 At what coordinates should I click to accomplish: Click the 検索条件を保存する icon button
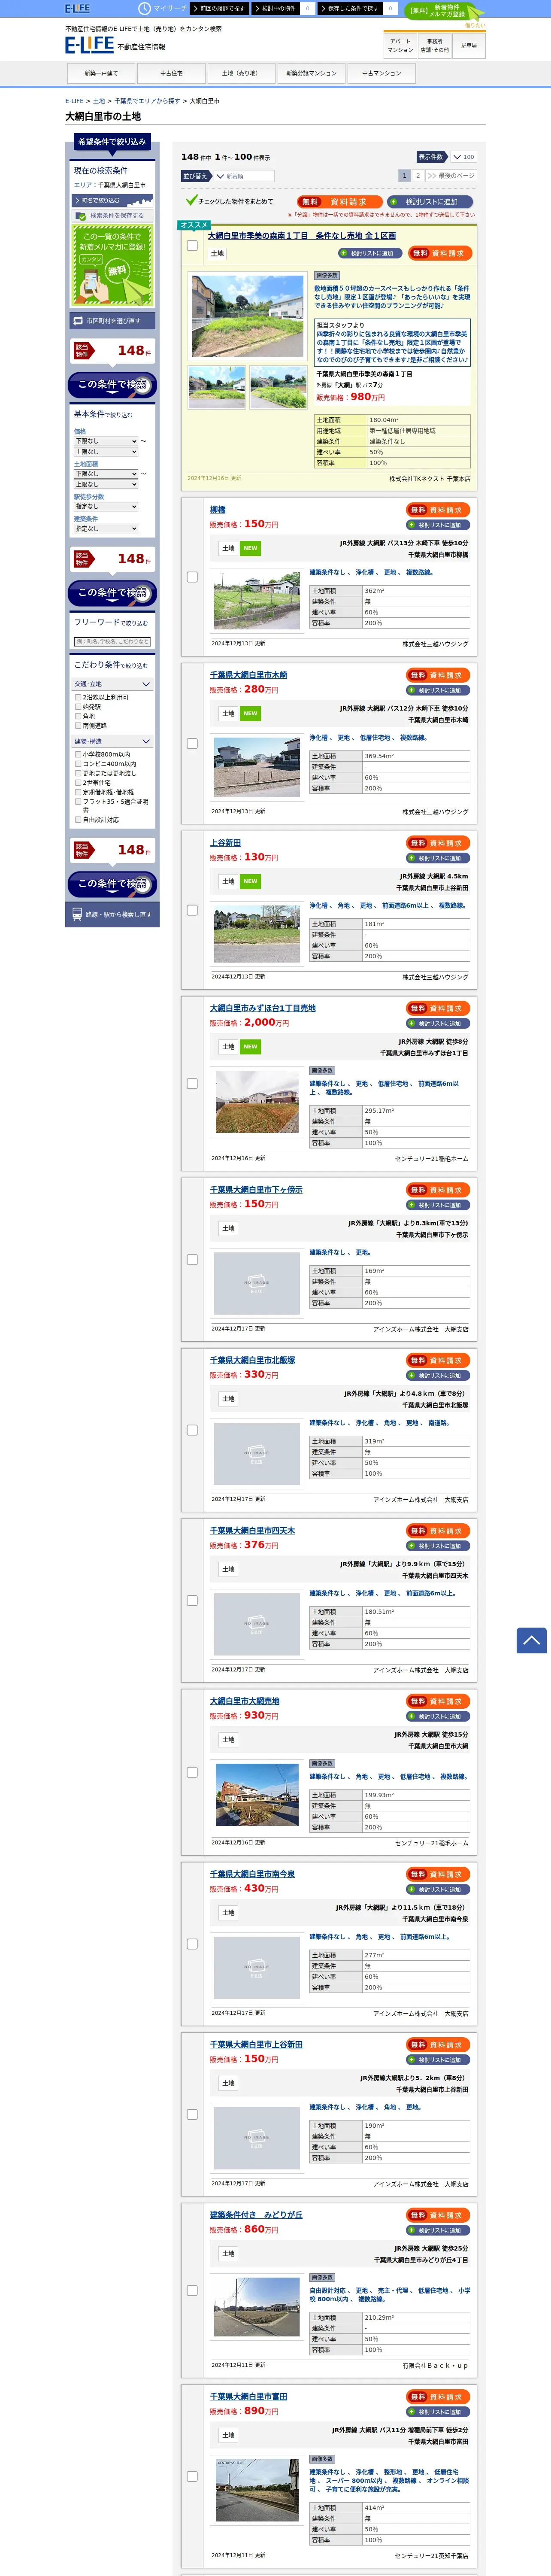112,215
